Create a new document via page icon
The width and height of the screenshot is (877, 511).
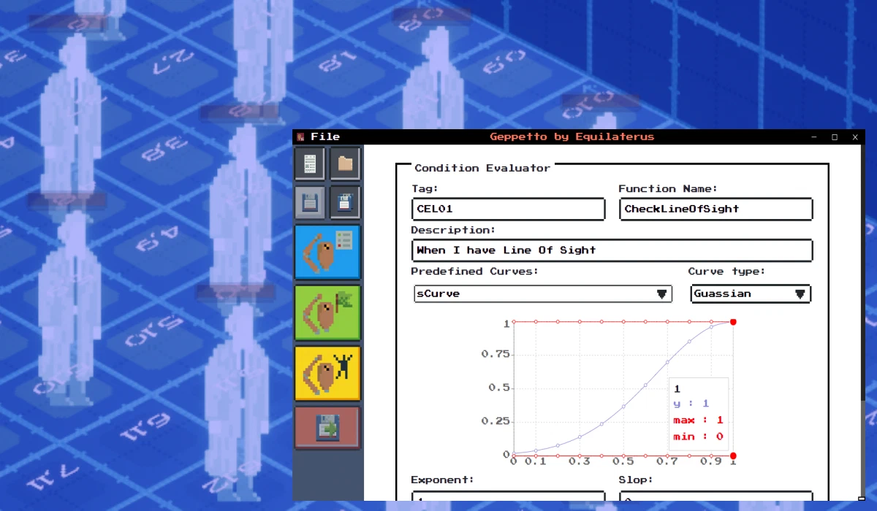point(310,164)
